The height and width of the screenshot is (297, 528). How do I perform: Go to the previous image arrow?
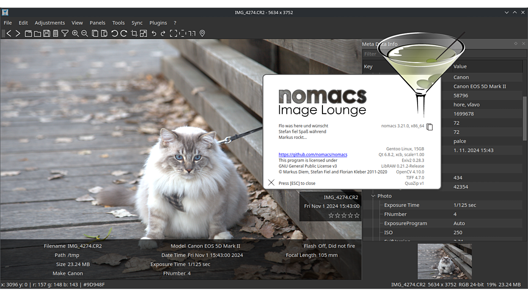pyautogui.click(x=9, y=33)
